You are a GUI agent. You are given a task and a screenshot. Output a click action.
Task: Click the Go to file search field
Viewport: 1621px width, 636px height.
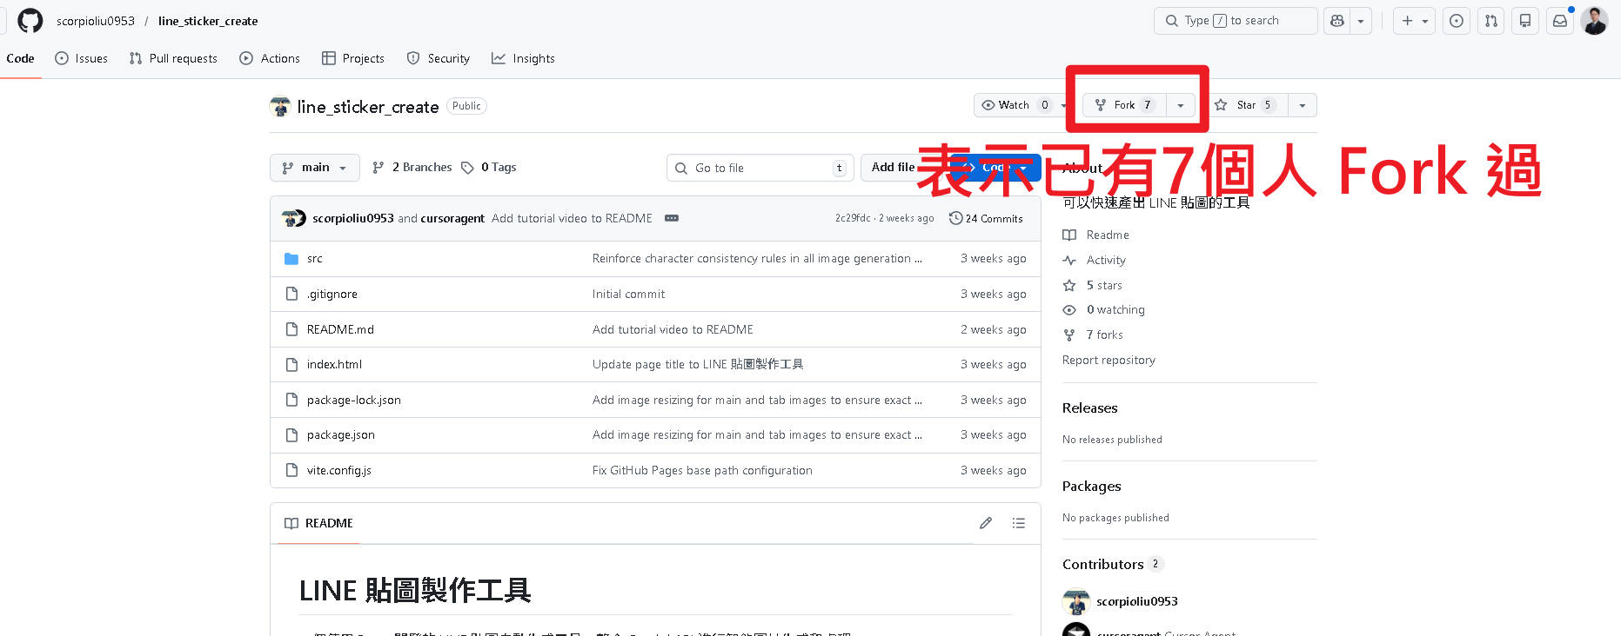pos(757,168)
